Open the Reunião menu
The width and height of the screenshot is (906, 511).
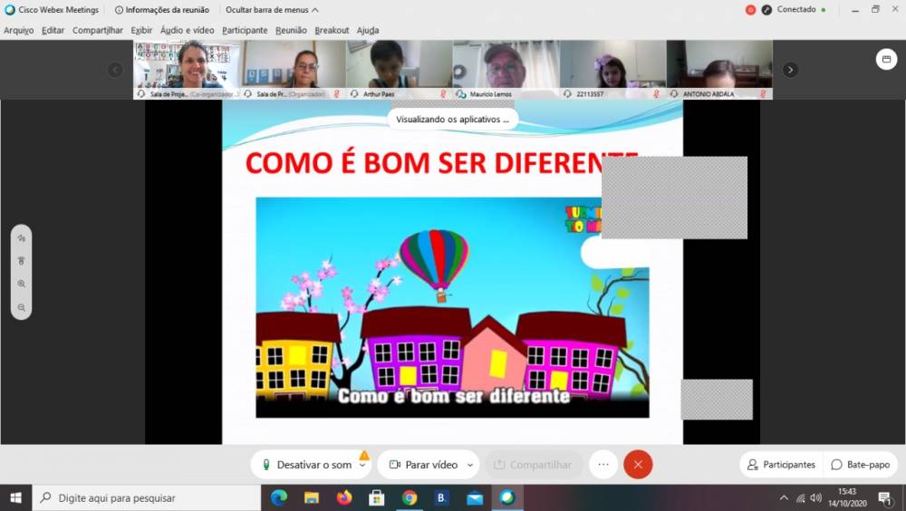click(x=291, y=30)
